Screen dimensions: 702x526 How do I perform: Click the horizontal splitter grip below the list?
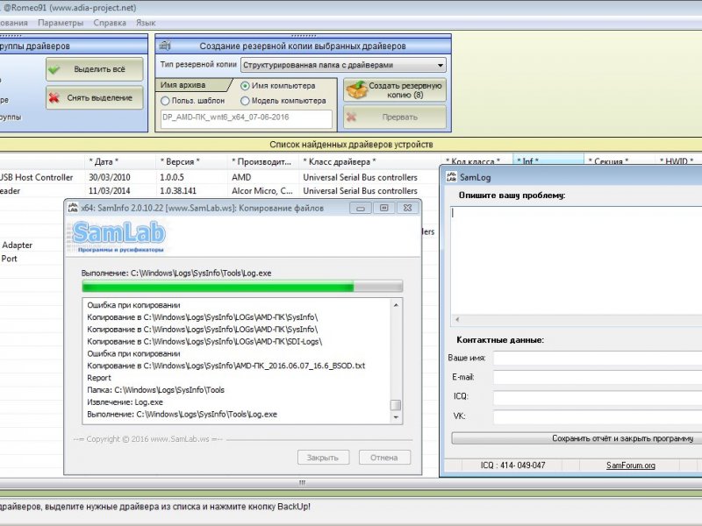(x=302, y=483)
